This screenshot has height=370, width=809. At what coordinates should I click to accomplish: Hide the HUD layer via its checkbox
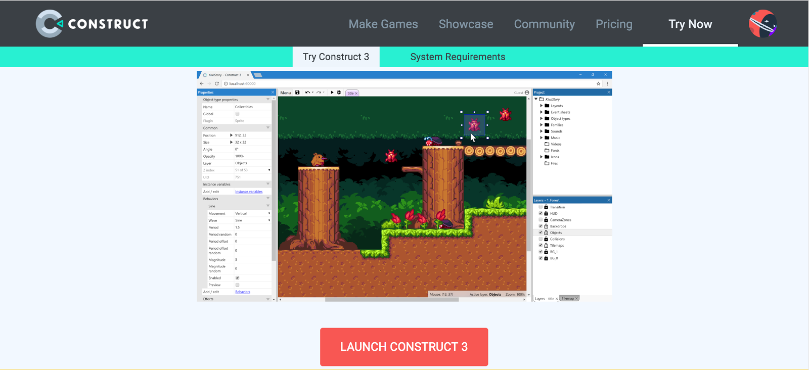pyautogui.click(x=541, y=213)
